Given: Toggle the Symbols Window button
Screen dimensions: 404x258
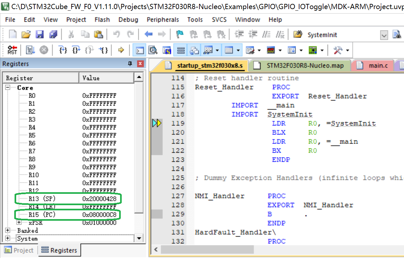Looking at the screenshot, I should click(167, 50).
